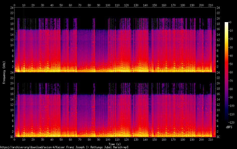Image resolution: width=237 pixels, height=149 pixels.
Task: Click the archive.org download URL text
Action: click(x=64, y=147)
